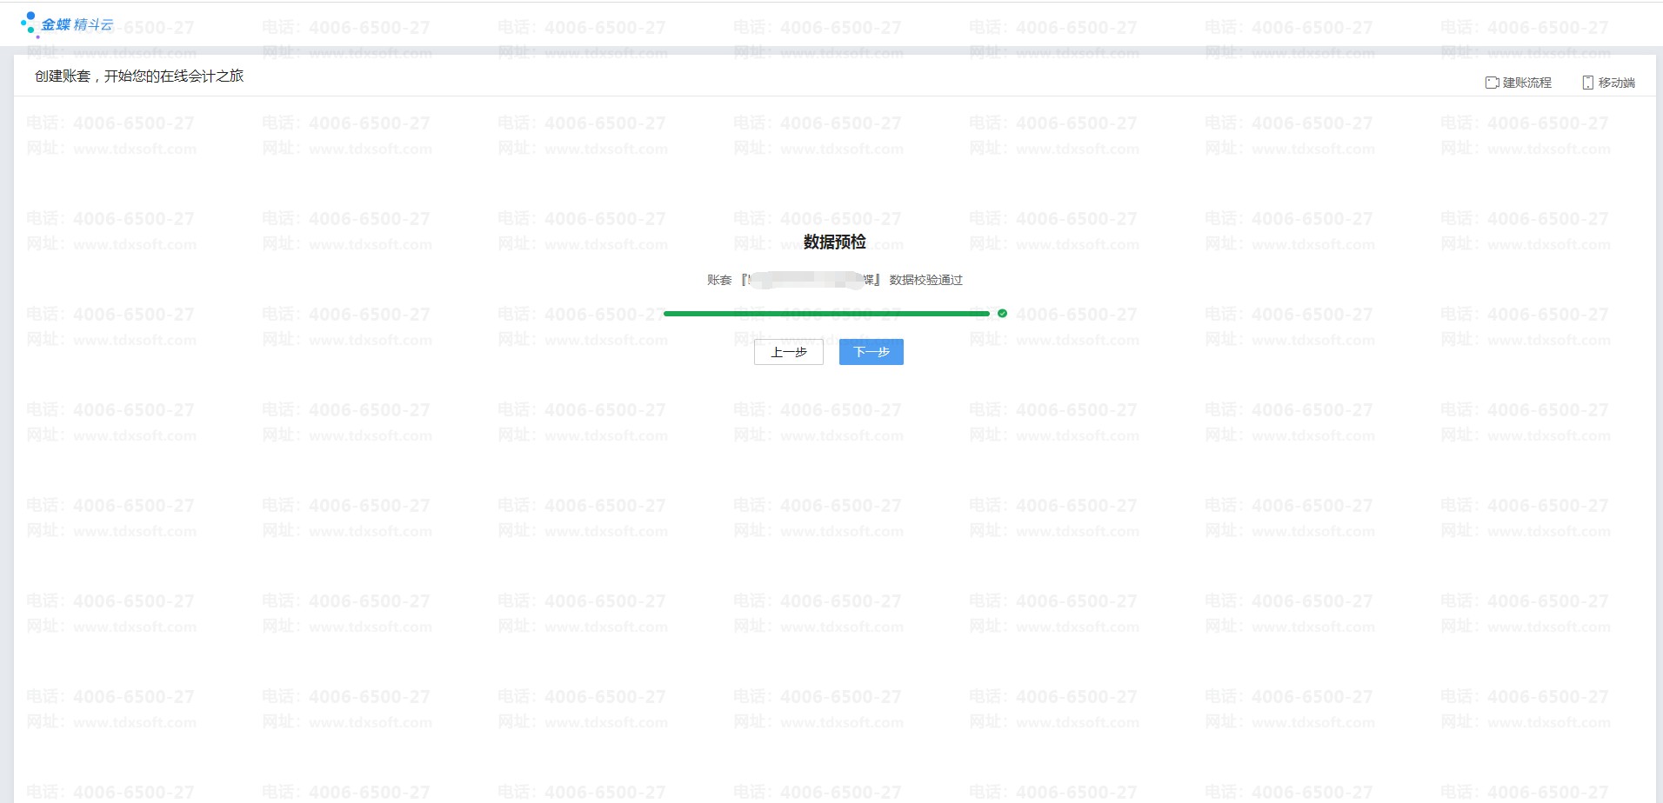Click the 移动端 phone icon

[x=1587, y=83]
